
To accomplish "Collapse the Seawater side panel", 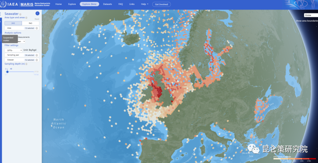I will point(38,13).
